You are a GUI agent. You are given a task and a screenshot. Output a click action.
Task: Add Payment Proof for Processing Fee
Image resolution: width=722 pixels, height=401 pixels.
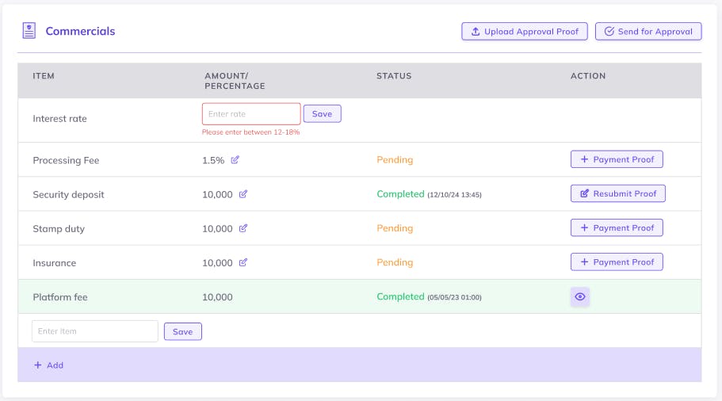coord(617,159)
